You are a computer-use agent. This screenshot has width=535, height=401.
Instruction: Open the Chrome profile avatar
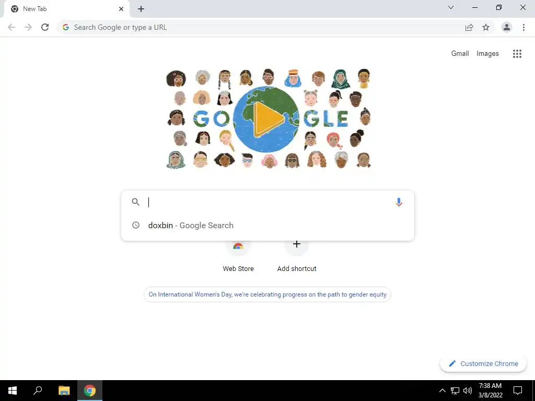coord(507,27)
